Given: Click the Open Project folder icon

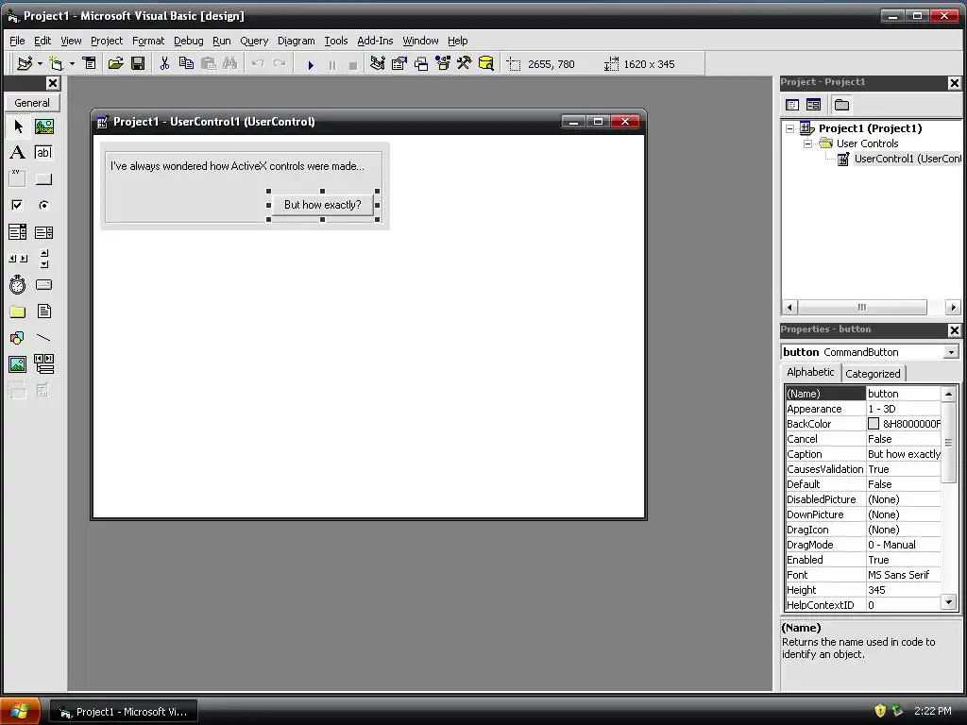Looking at the screenshot, I should coord(115,63).
